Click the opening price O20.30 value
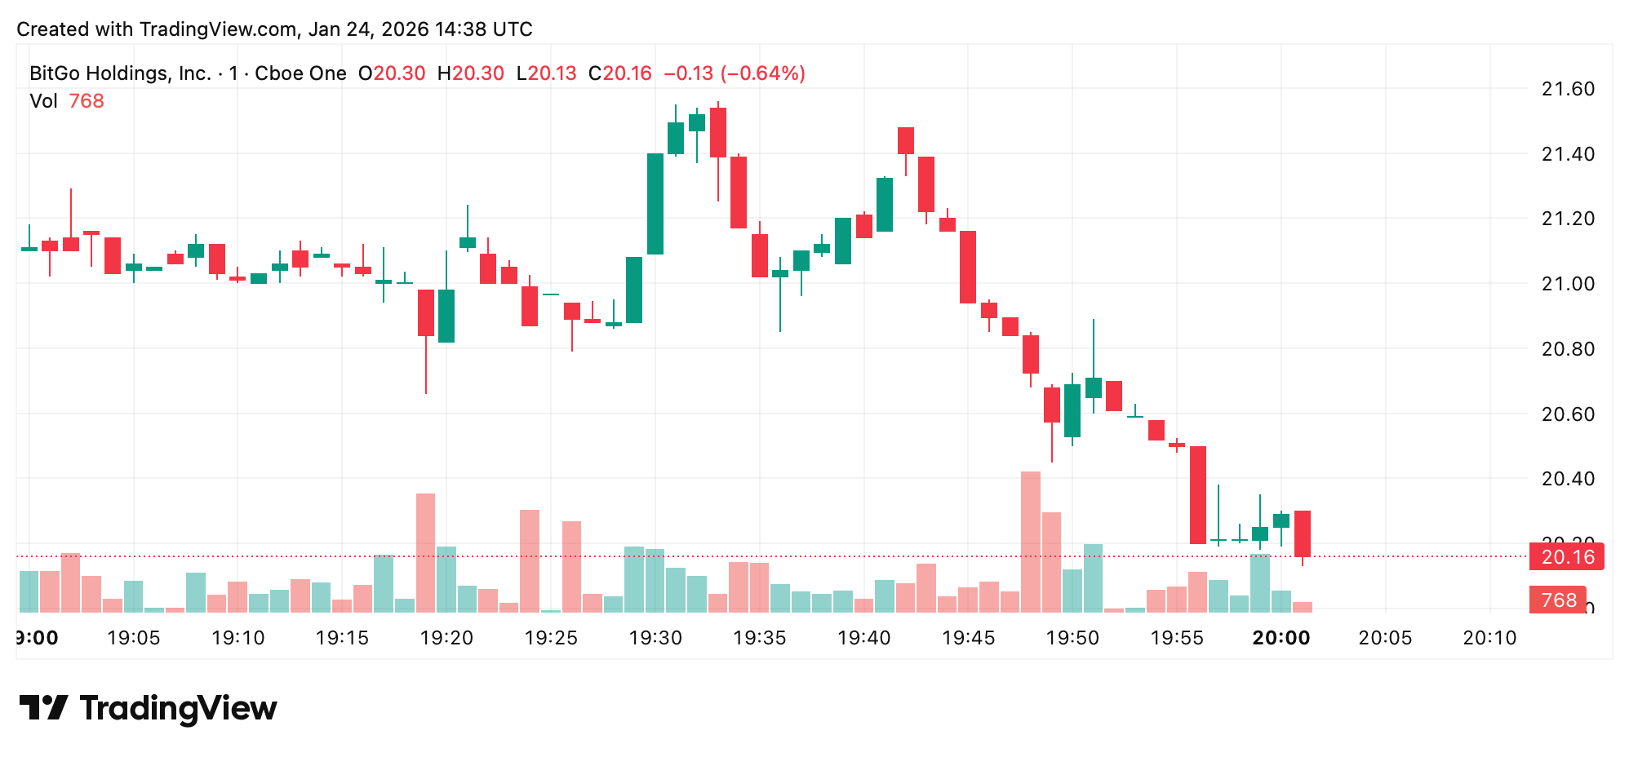 pyautogui.click(x=392, y=73)
